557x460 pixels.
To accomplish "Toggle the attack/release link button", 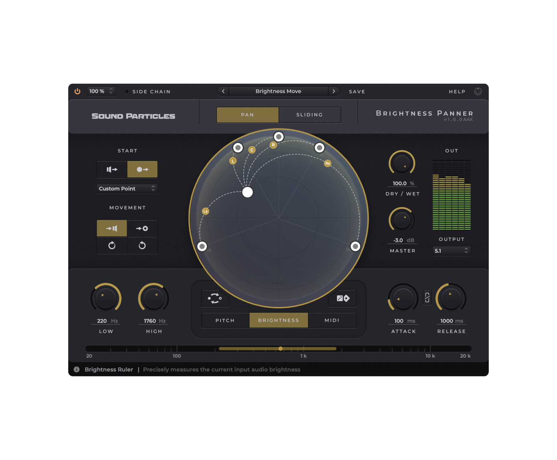I will [x=427, y=298].
